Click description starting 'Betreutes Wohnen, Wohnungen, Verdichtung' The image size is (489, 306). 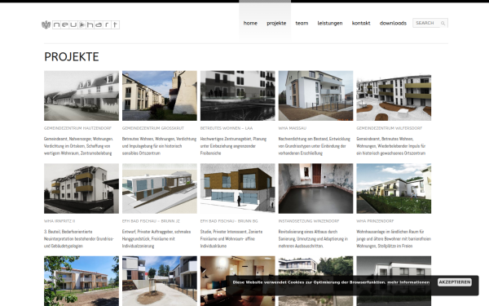point(160,146)
